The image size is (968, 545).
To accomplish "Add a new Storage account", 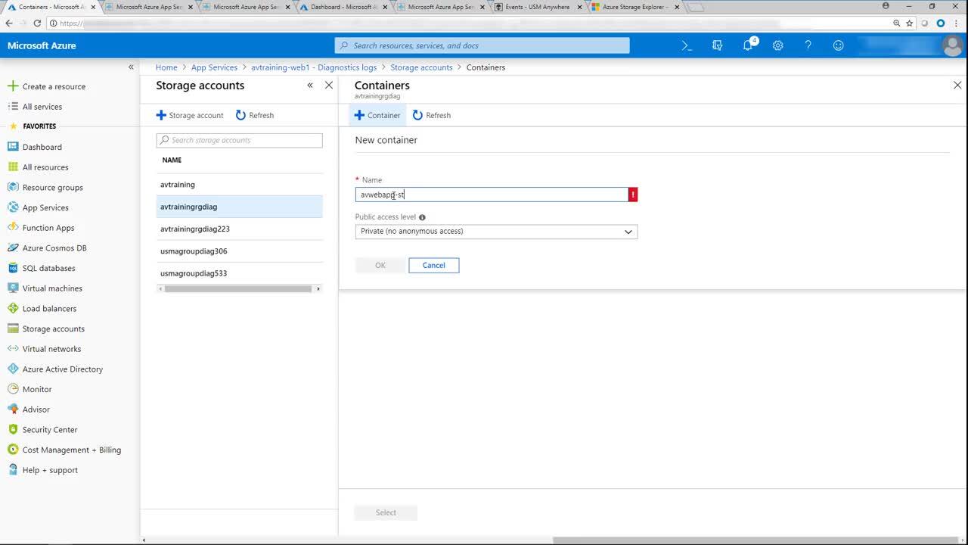I will (190, 115).
